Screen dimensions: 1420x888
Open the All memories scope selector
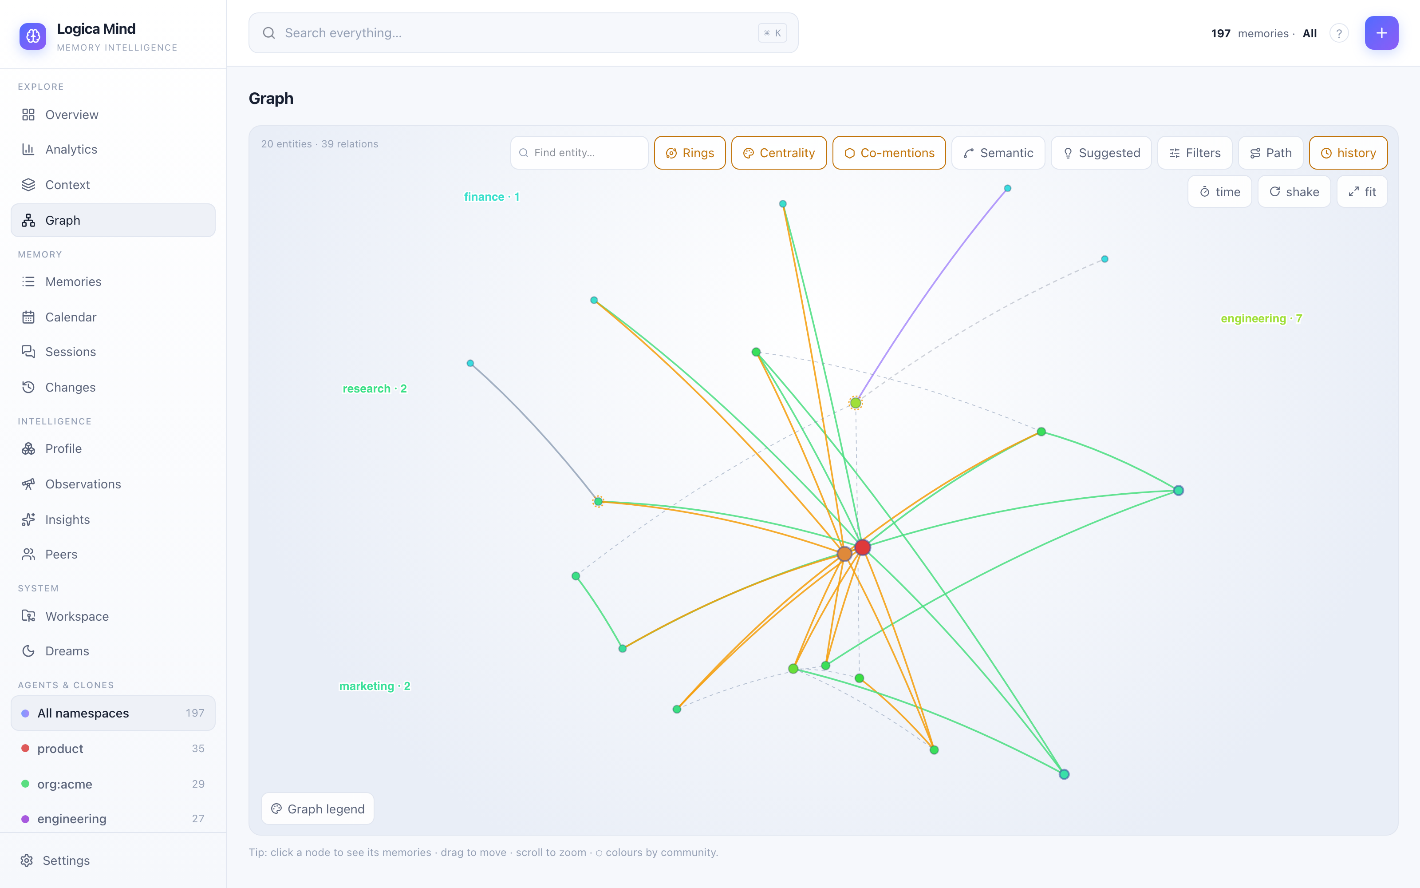(x=1310, y=33)
